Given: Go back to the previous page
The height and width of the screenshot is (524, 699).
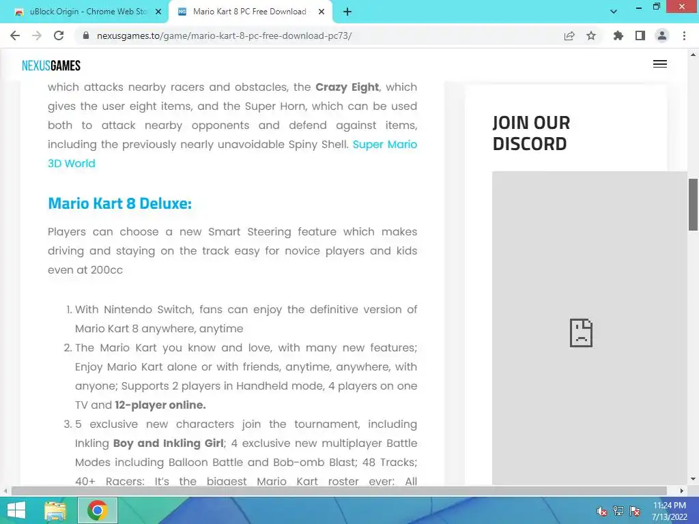Looking at the screenshot, I should coord(15,35).
